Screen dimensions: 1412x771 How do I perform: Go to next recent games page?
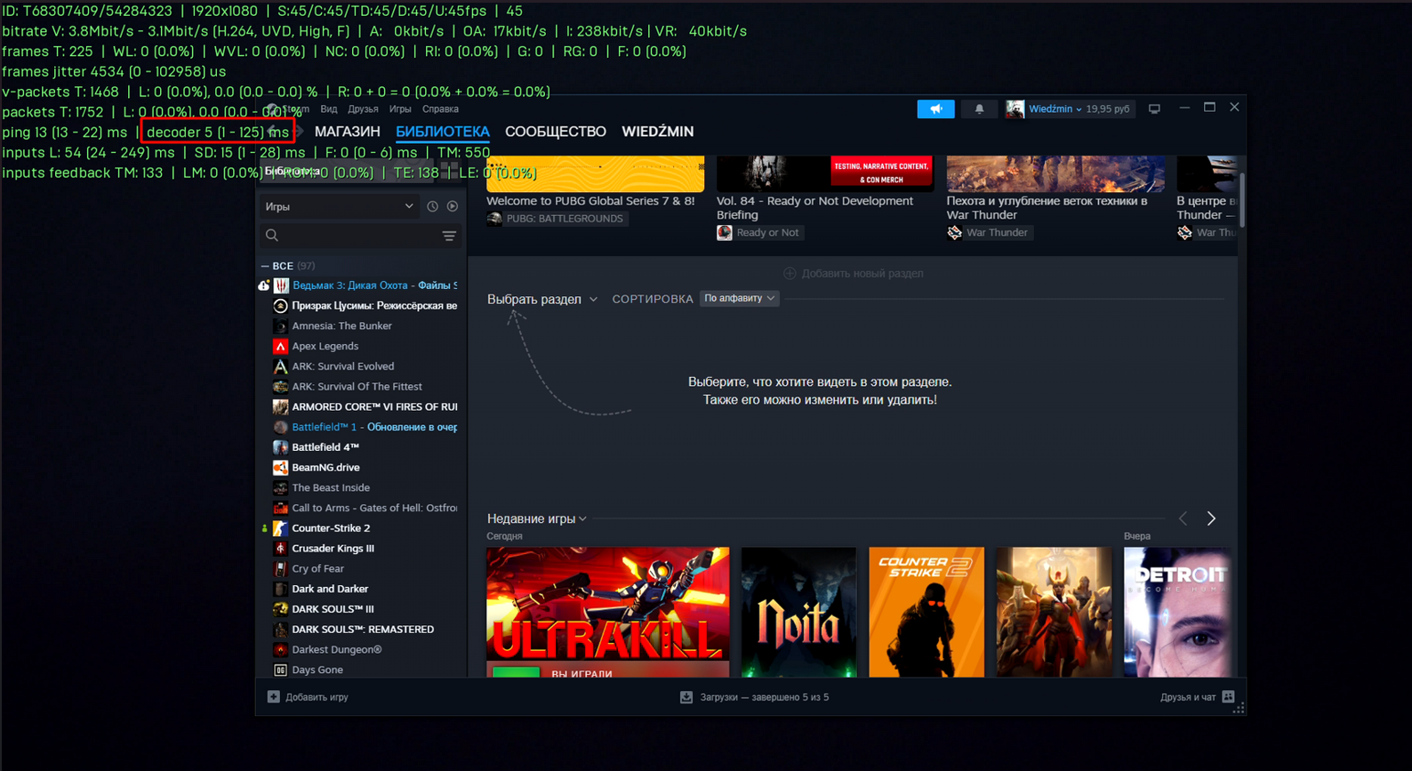coord(1211,518)
